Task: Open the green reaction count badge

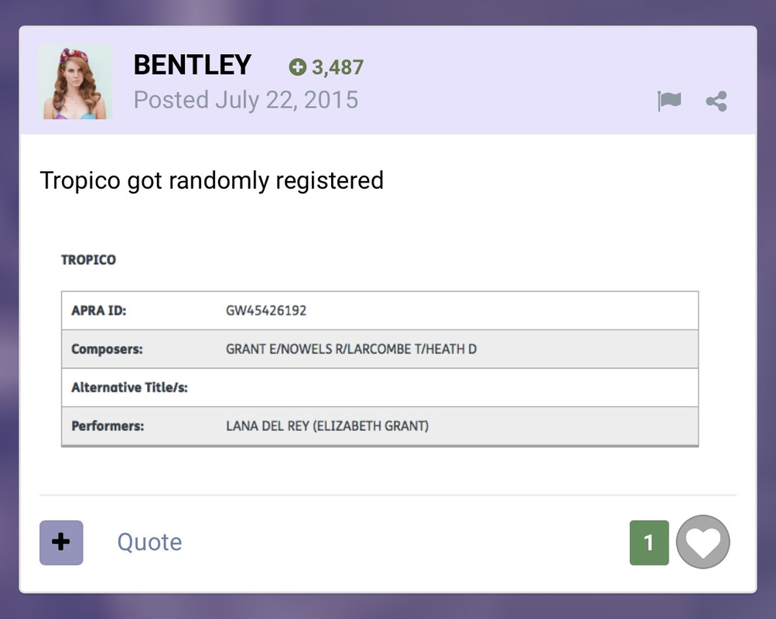Action: (649, 542)
